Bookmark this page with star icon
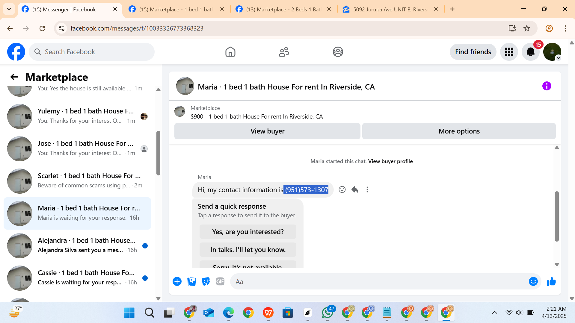This screenshot has width=575, height=323. pos(527,28)
